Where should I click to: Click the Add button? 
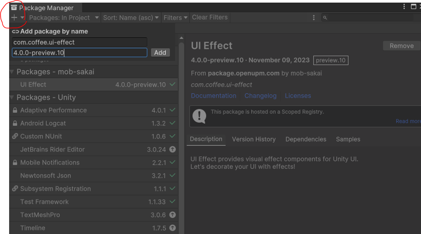point(160,53)
